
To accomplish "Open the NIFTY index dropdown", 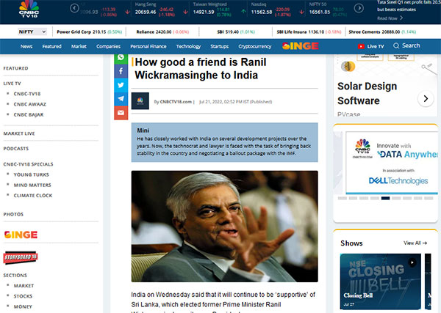I will pos(32,32).
